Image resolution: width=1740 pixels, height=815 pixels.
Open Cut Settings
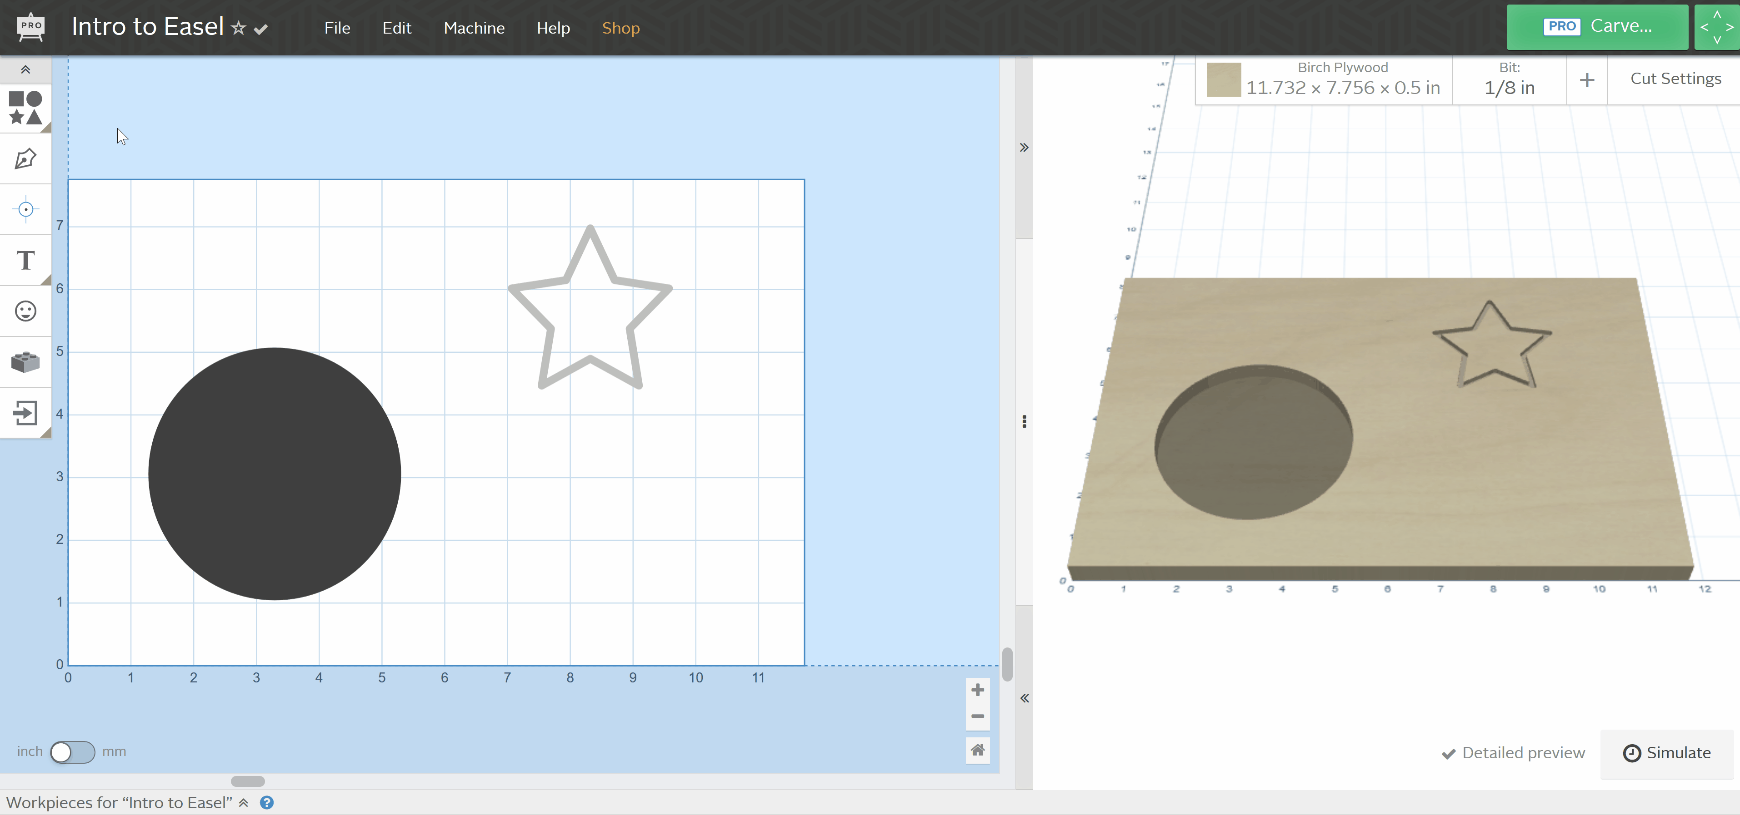coord(1675,79)
